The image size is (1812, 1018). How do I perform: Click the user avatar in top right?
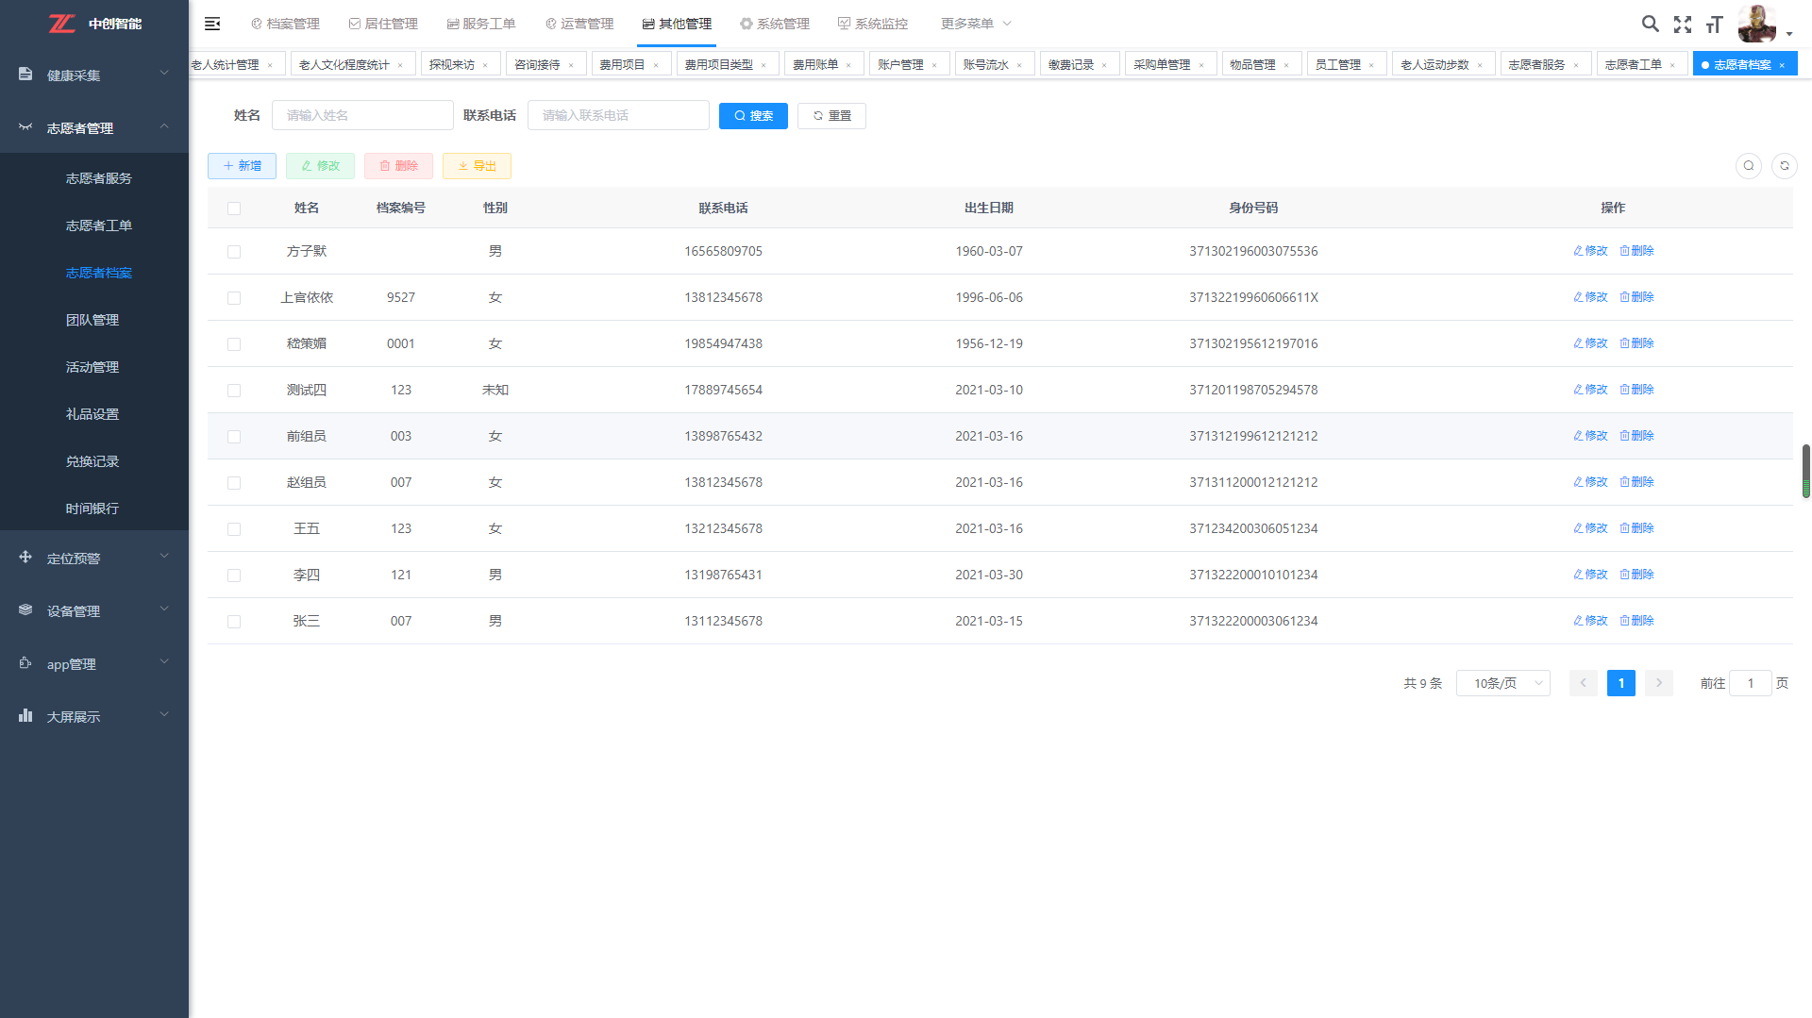(1756, 24)
